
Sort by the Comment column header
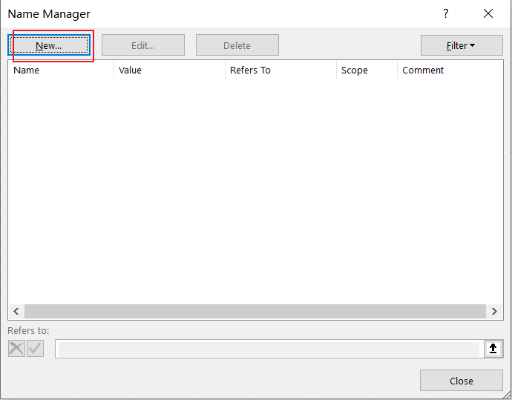[x=450, y=71]
